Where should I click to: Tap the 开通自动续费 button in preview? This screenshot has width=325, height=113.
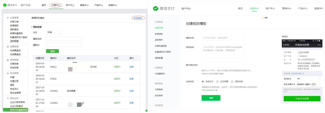pos(302,99)
